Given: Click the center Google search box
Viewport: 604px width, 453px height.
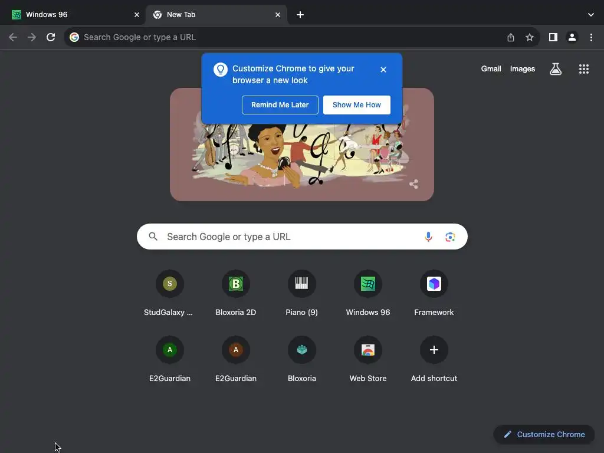Looking at the screenshot, I should pos(302,237).
